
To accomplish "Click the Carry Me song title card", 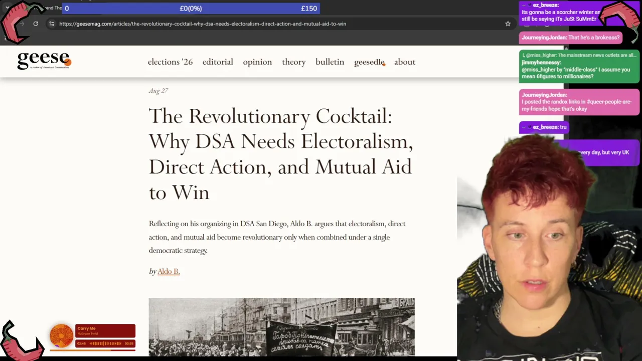I will (x=105, y=331).
